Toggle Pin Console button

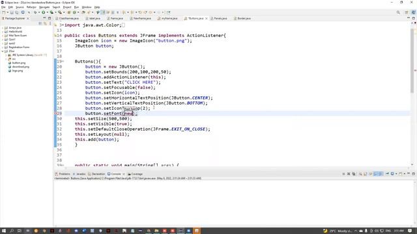387,174
